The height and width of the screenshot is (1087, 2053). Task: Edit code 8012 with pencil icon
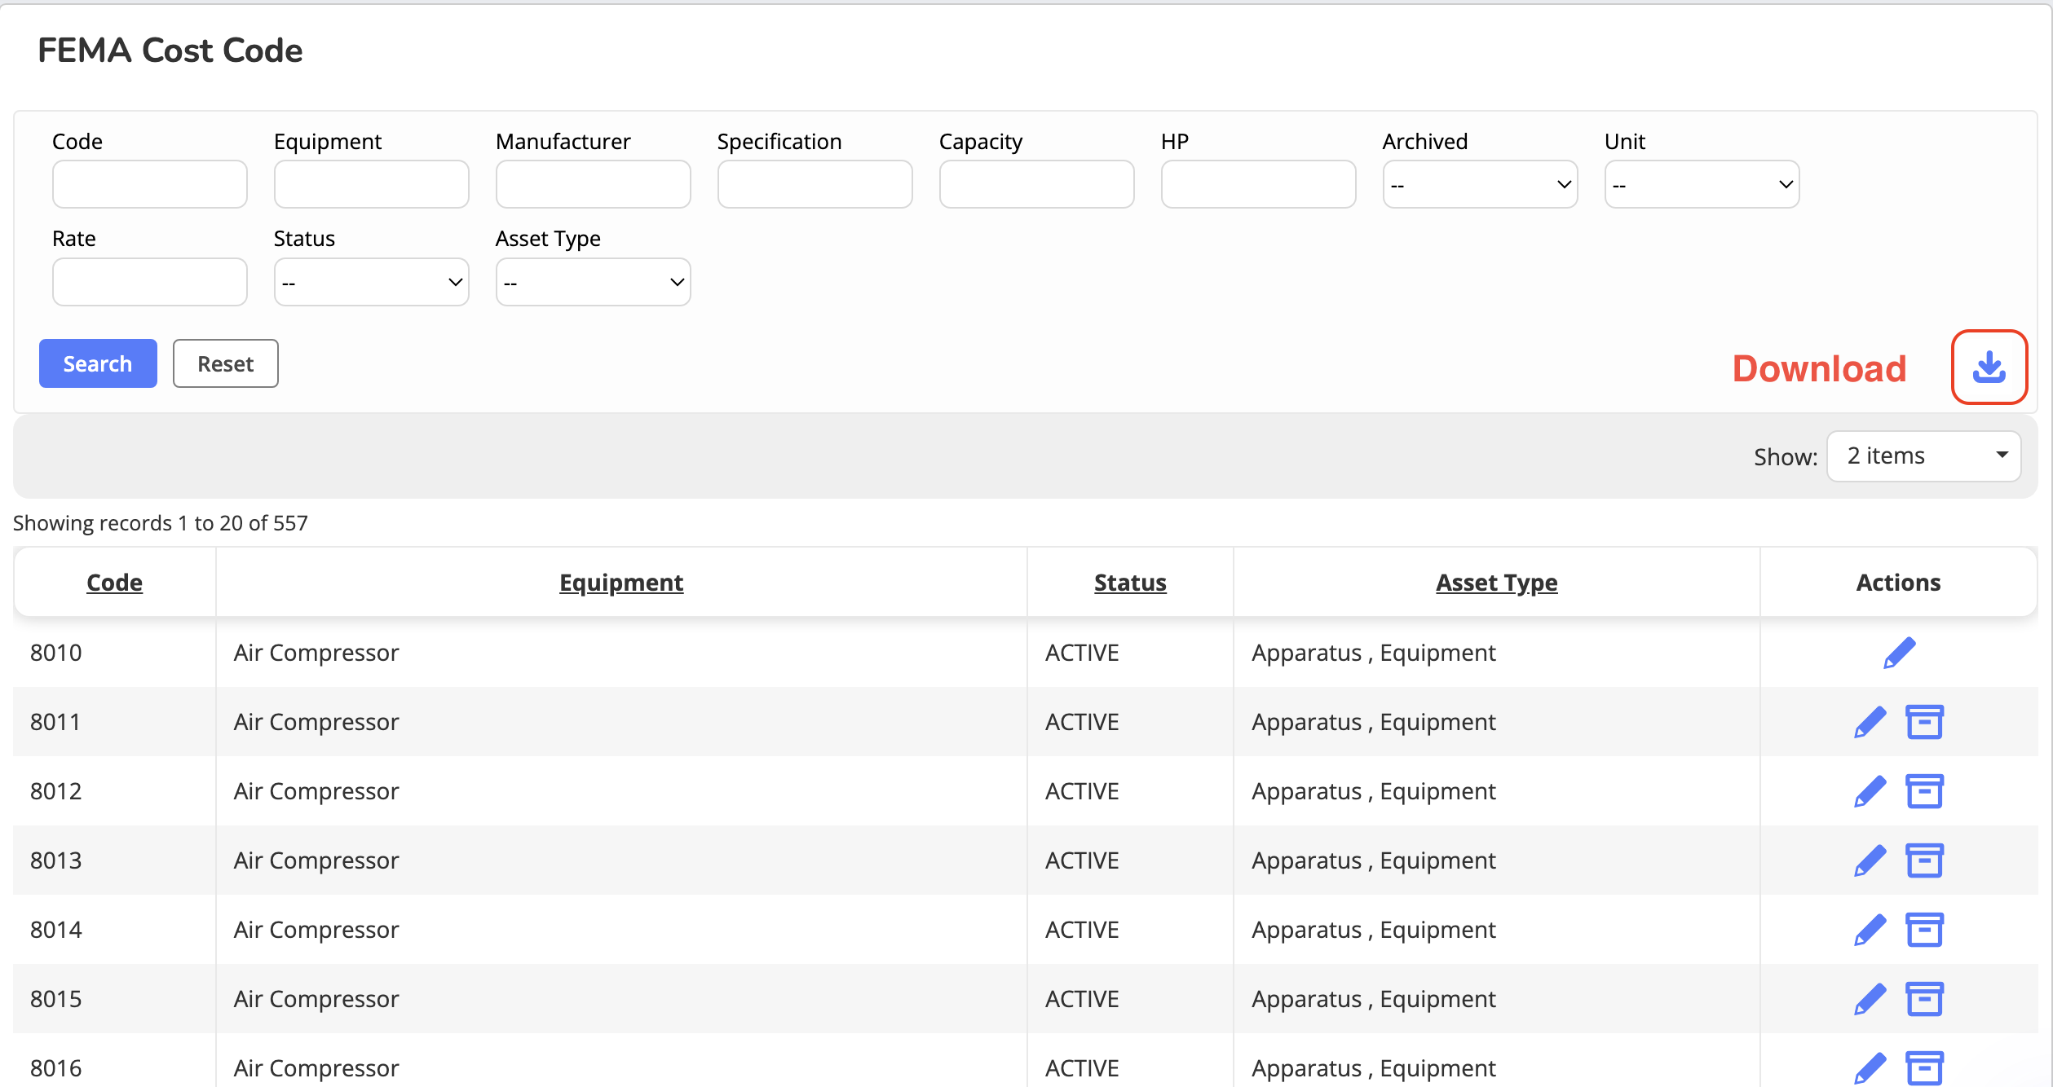pyautogui.click(x=1870, y=791)
